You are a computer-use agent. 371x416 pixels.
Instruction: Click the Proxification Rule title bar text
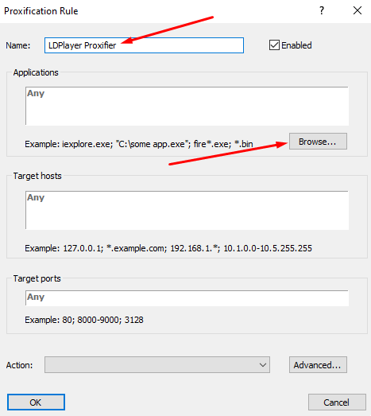pos(41,11)
